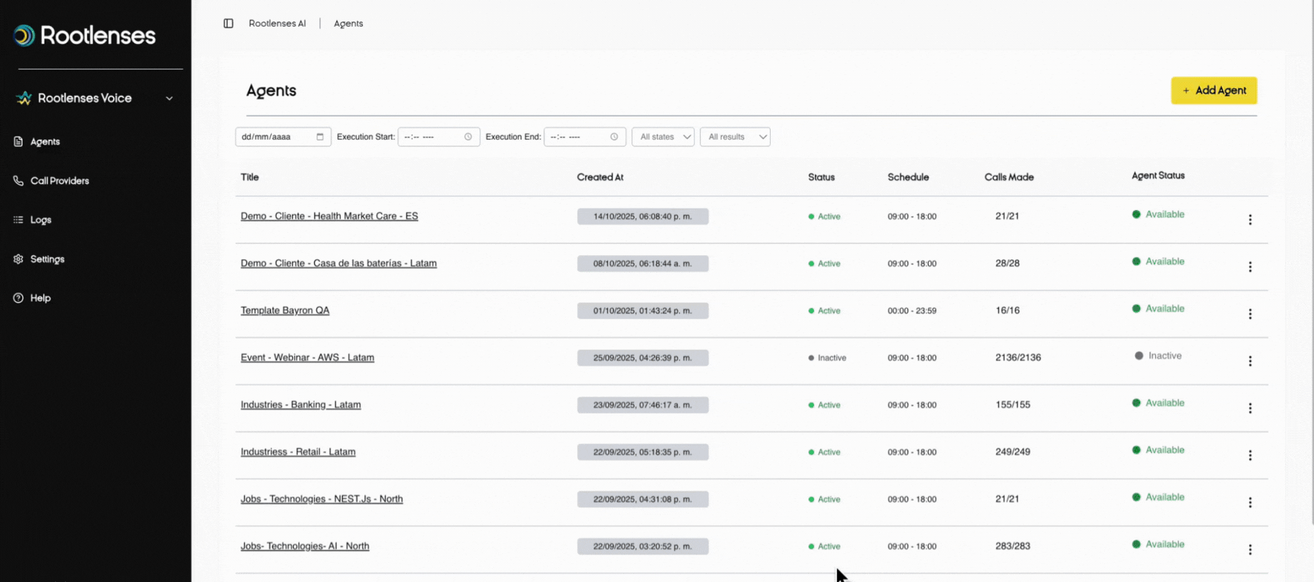Open options menu for Industries Banking Latam
1314x582 pixels.
(x=1250, y=408)
